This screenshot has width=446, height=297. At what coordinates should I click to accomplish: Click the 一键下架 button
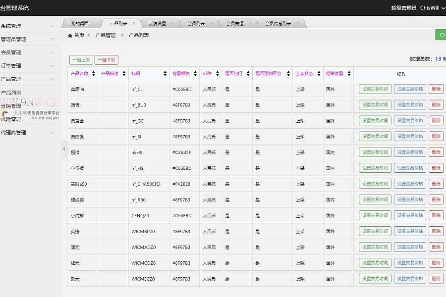pos(106,60)
